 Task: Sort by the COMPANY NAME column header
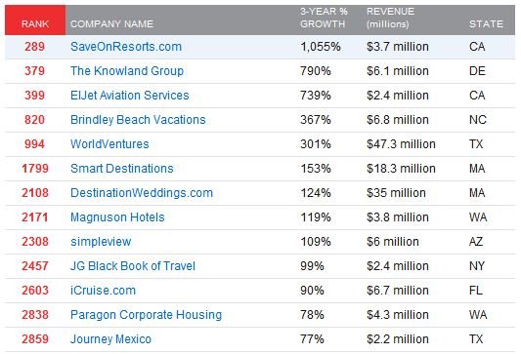[111, 24]
